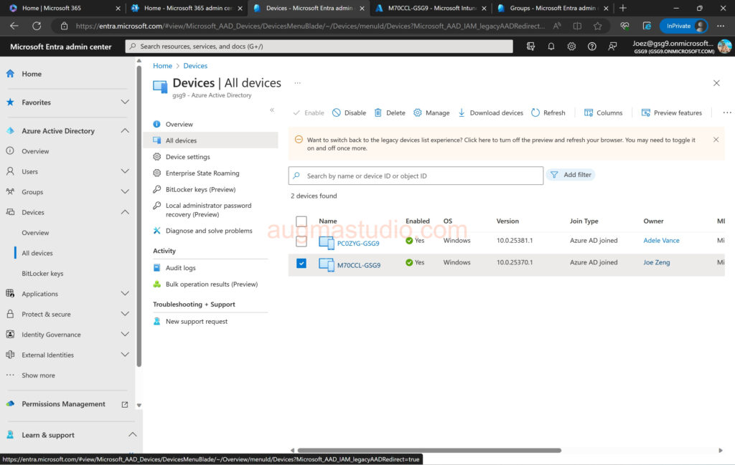735x465 pixels.
Task: Open the Columns chooser
Action: [603, 112]
